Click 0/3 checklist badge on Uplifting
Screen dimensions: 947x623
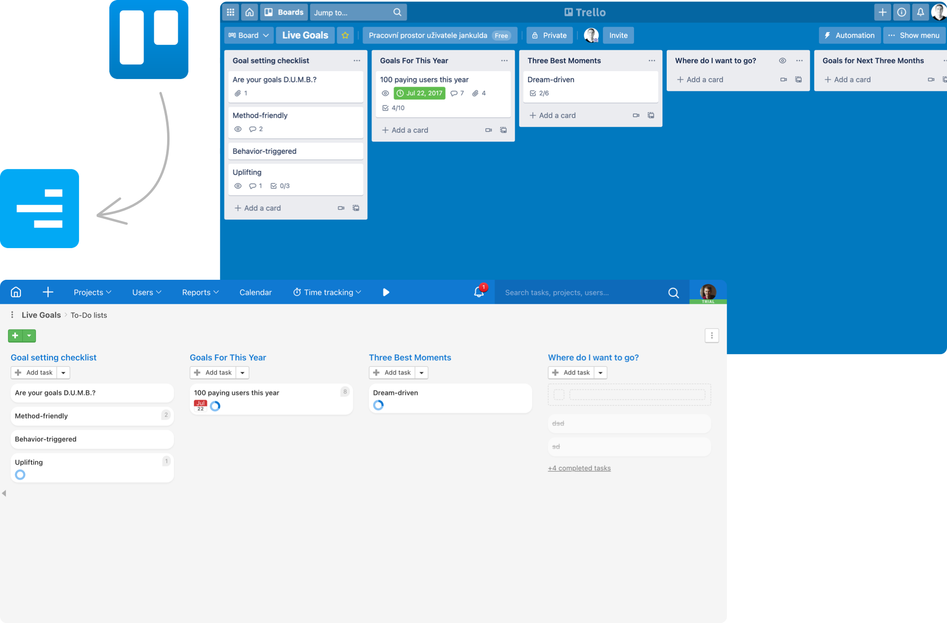pyautogui.click(x=280, y=186)
